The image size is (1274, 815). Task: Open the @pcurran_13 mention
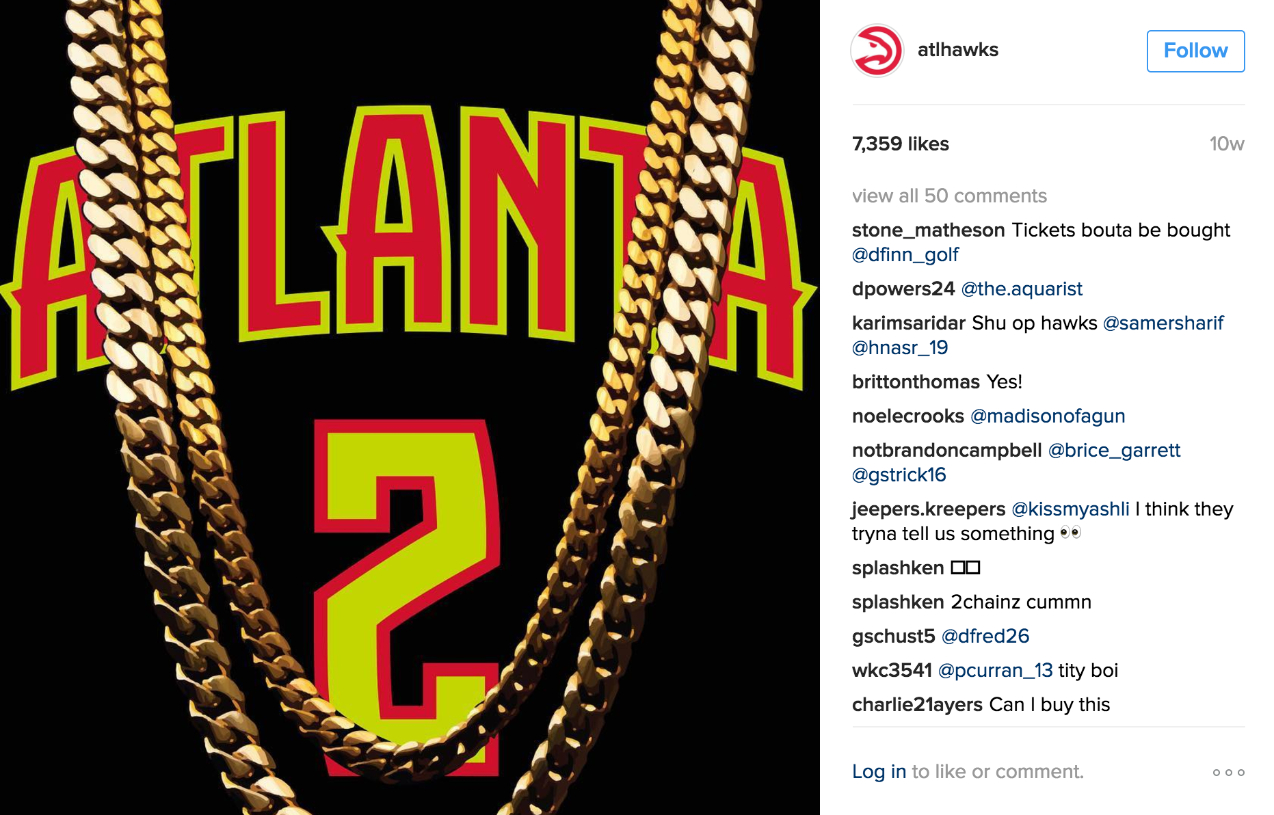[995, 671]
